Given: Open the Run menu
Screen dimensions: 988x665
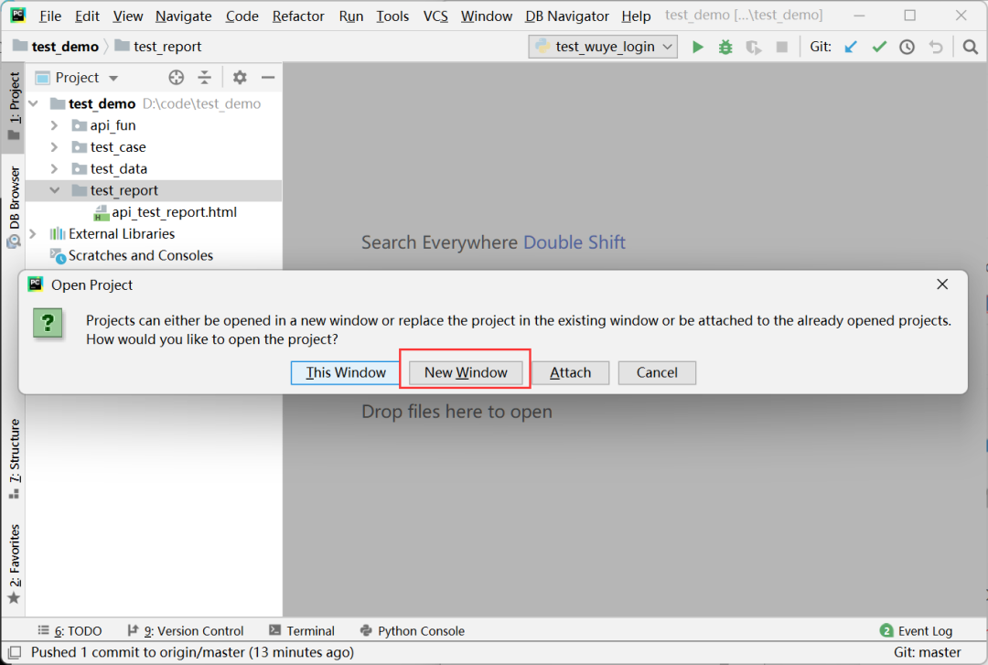Looking at the screenshot, I should pos(351,16).
